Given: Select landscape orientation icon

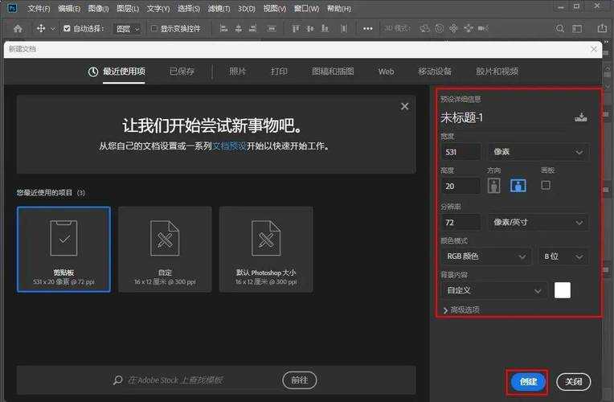Looking at the screenshot, I should (518, 186).
